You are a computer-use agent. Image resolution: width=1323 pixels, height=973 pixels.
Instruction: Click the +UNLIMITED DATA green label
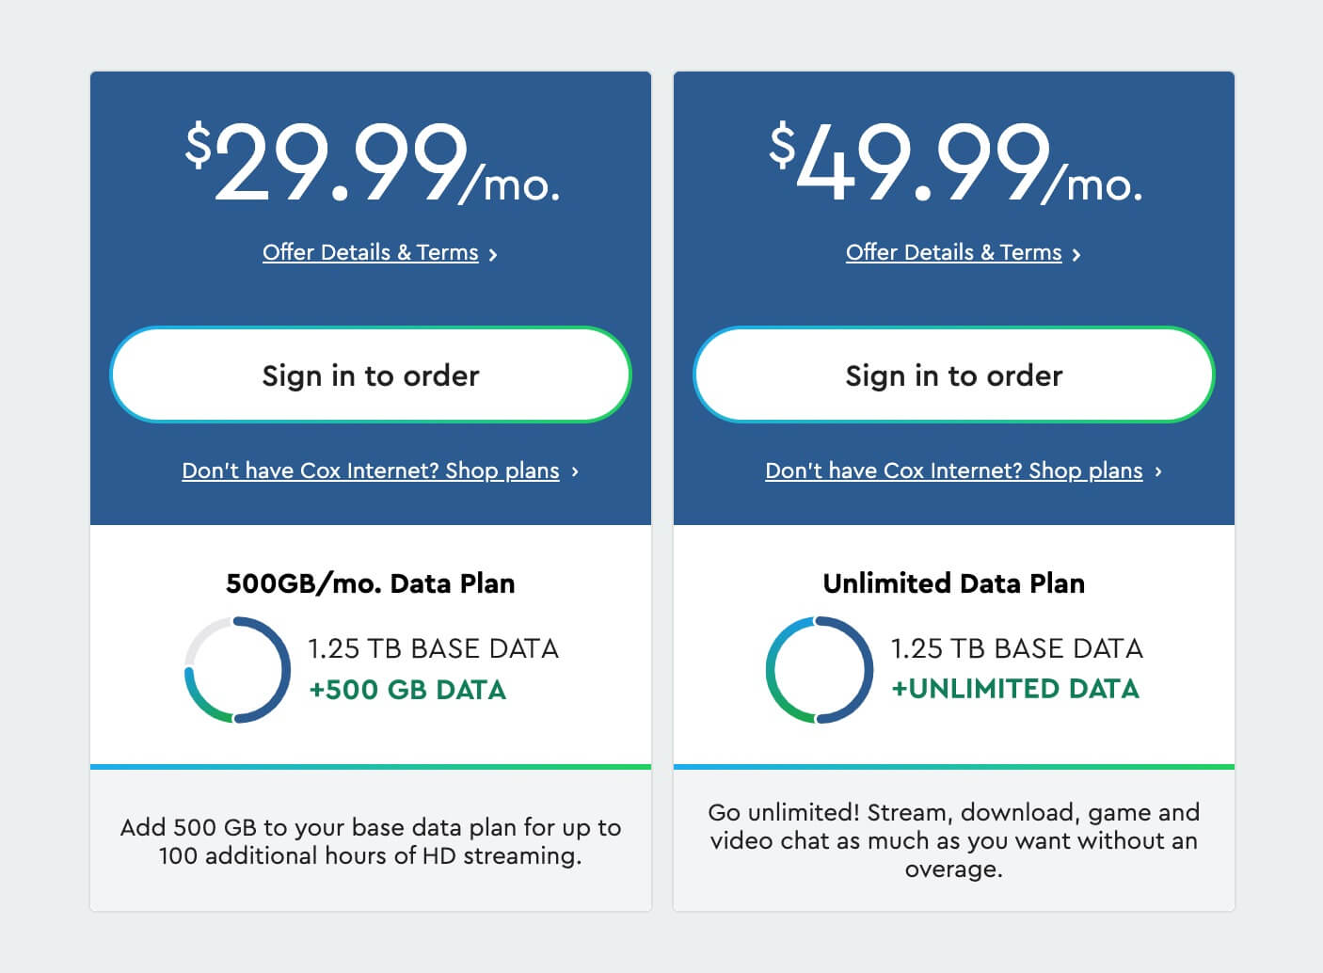[1015, 689]
